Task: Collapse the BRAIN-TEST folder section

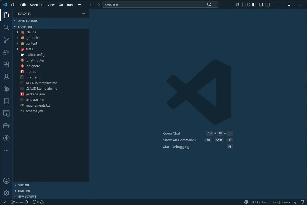Action: coord(51,26)
